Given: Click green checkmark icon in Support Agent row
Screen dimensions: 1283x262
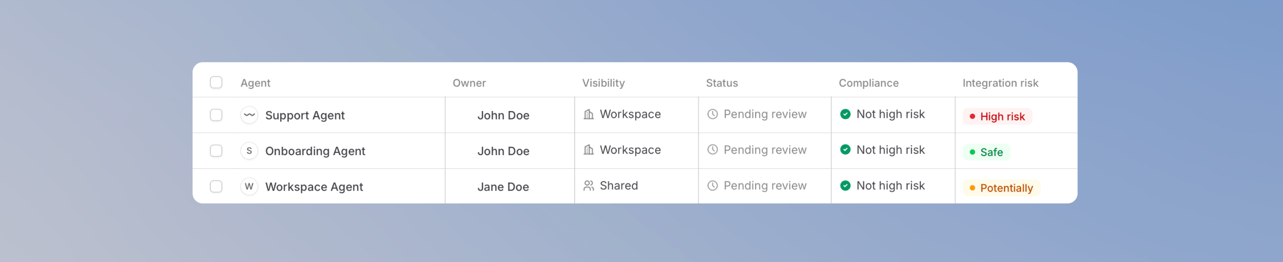Looking at the screenshot, I should coord(846,114).
